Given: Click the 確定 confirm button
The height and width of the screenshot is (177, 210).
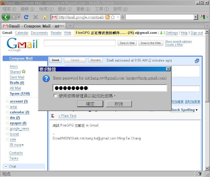Looking at the screenshot, I should [90, 104].
